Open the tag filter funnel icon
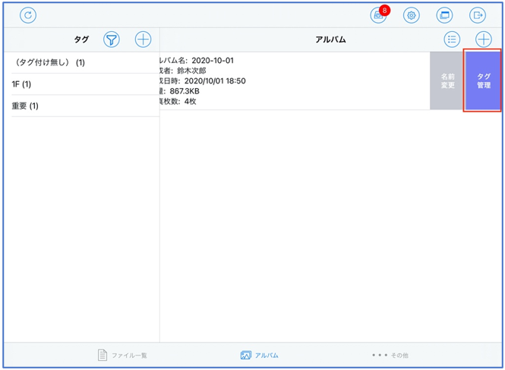This screenshot has height=370, width=505. (x=112, y=40)
